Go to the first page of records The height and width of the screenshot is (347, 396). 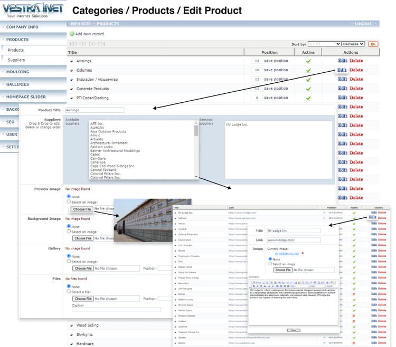coord(73,44)
